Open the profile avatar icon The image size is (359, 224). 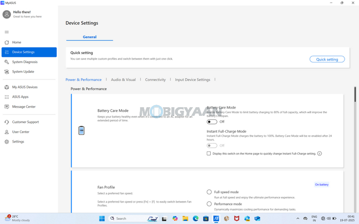click(x=7, y=14)
